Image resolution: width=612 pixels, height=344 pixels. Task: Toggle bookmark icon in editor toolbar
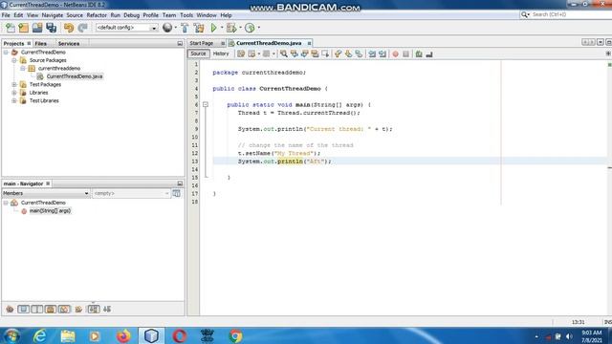359,54
